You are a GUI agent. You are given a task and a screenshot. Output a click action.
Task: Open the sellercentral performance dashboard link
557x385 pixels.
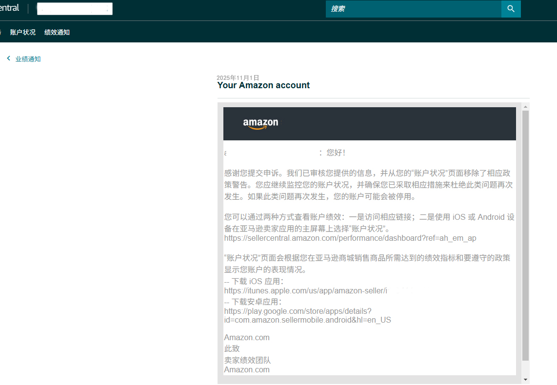pyautogui.click(x=350, y=238)
